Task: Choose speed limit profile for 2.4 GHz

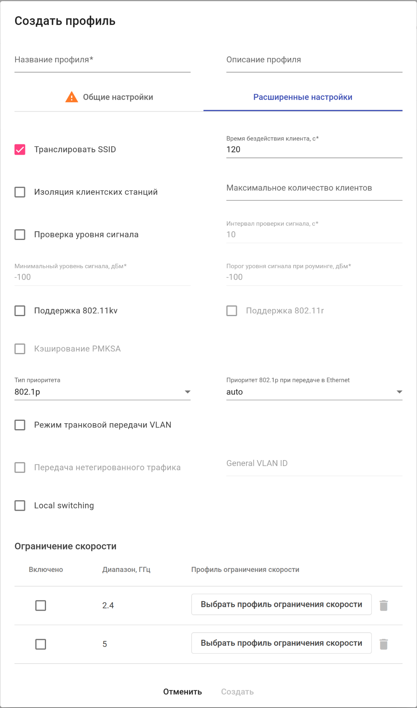Action: coord(281,604)
